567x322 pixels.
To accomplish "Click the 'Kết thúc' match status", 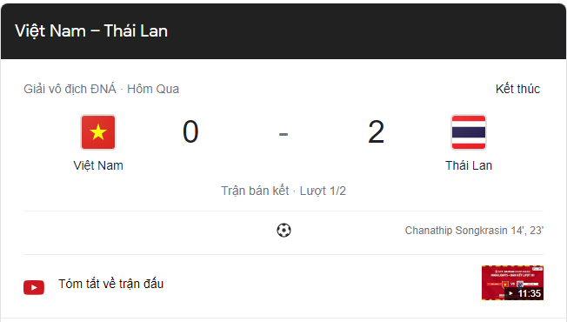I will pos(517,89).
